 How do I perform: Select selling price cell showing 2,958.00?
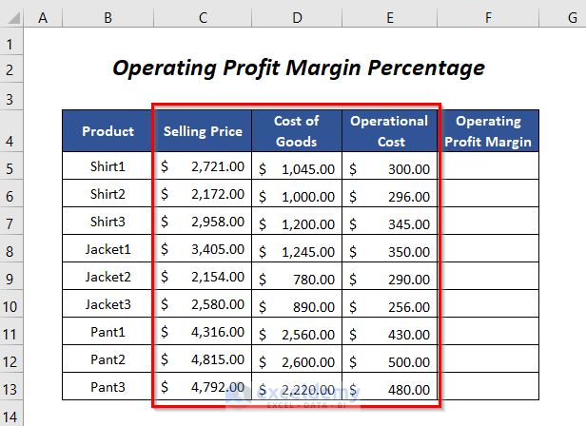203,222
